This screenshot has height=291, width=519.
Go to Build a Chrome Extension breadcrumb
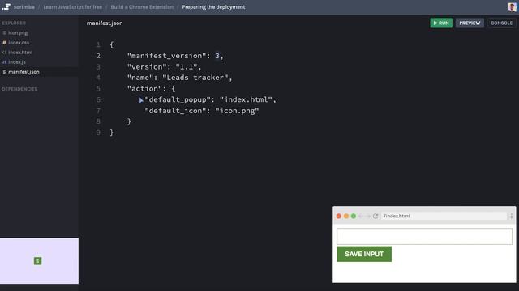142,7
